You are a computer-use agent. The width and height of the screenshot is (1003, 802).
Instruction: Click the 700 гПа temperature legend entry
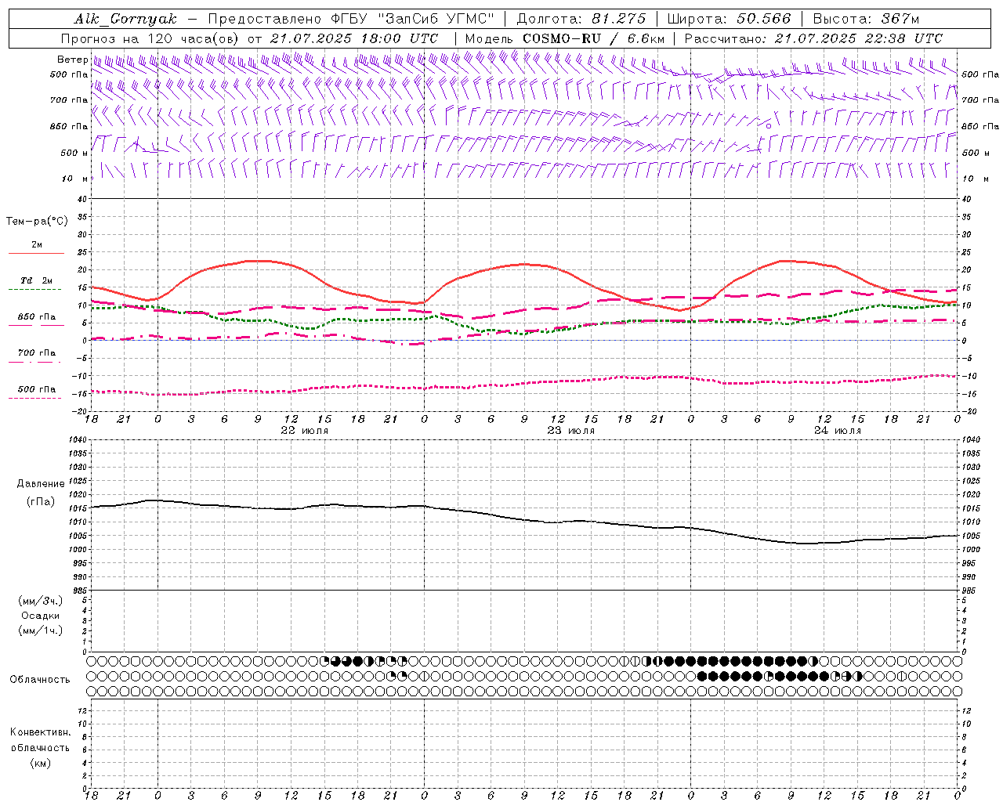[36, 353]
